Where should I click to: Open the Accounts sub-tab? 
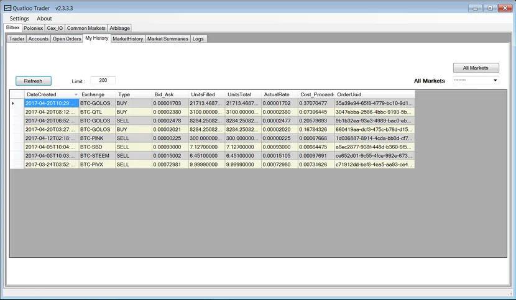click(38, 39)
